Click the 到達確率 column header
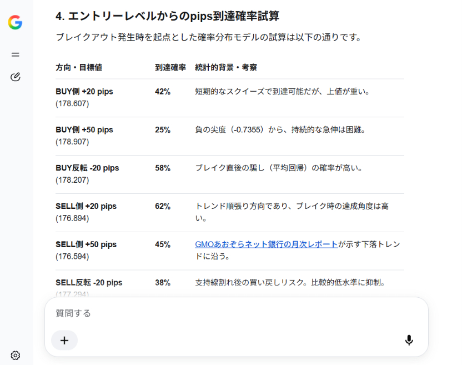Screen dimensions: 462x365 point(170,67)
